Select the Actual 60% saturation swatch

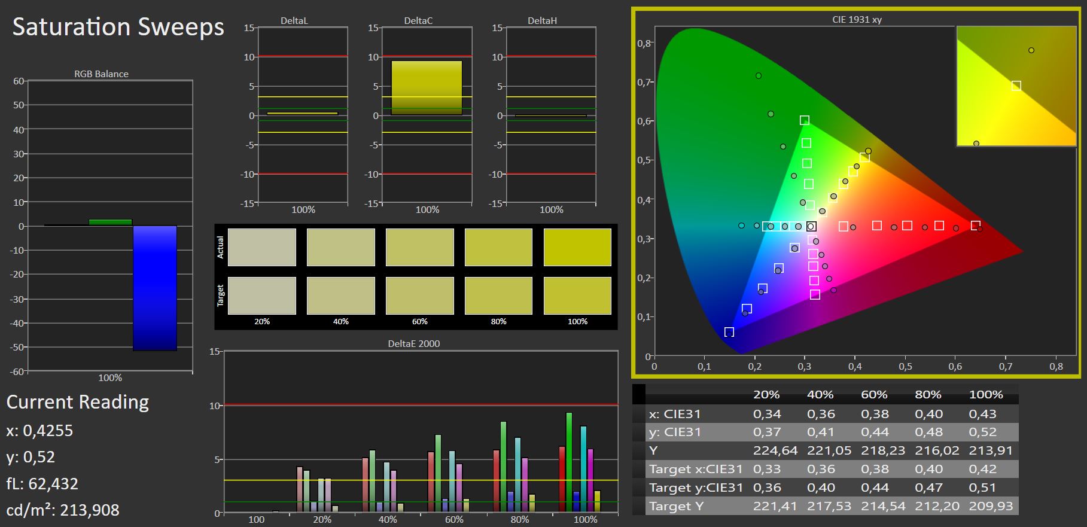[x=420, y=247]
